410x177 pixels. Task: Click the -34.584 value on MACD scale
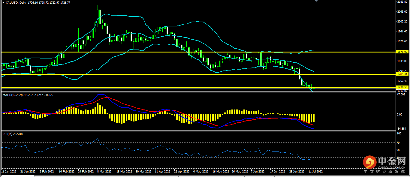[401, 128]
